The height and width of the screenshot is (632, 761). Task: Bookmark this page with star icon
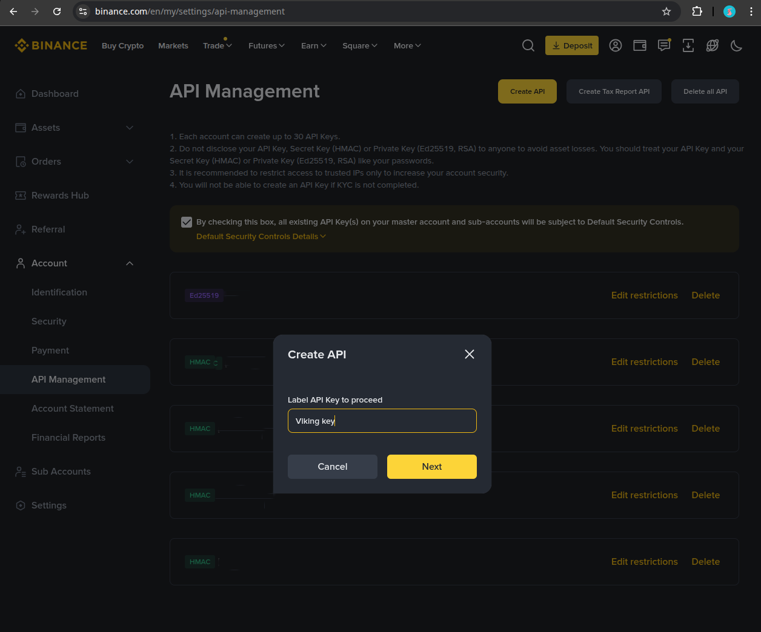click(666, 12)
